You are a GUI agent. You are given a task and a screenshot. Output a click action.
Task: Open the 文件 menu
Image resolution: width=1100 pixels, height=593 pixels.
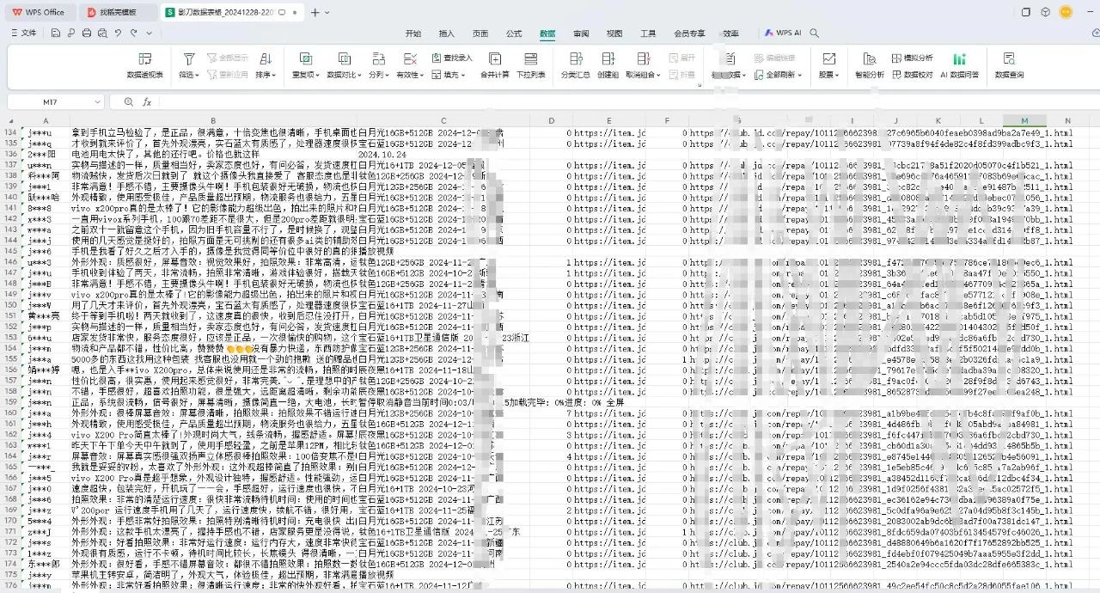tap(26, 33)
